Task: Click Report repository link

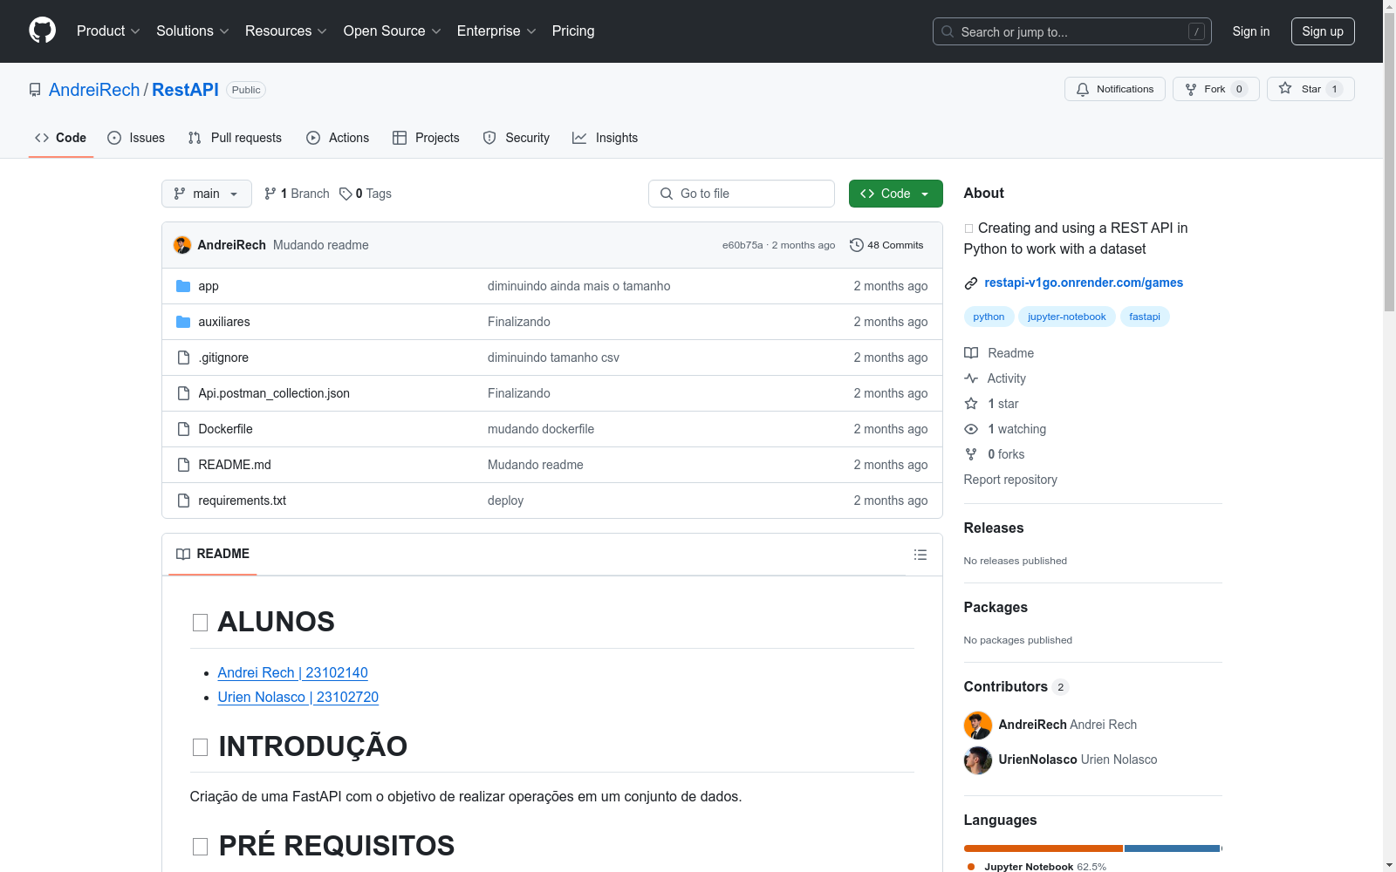Action: tap(1010, 480)
